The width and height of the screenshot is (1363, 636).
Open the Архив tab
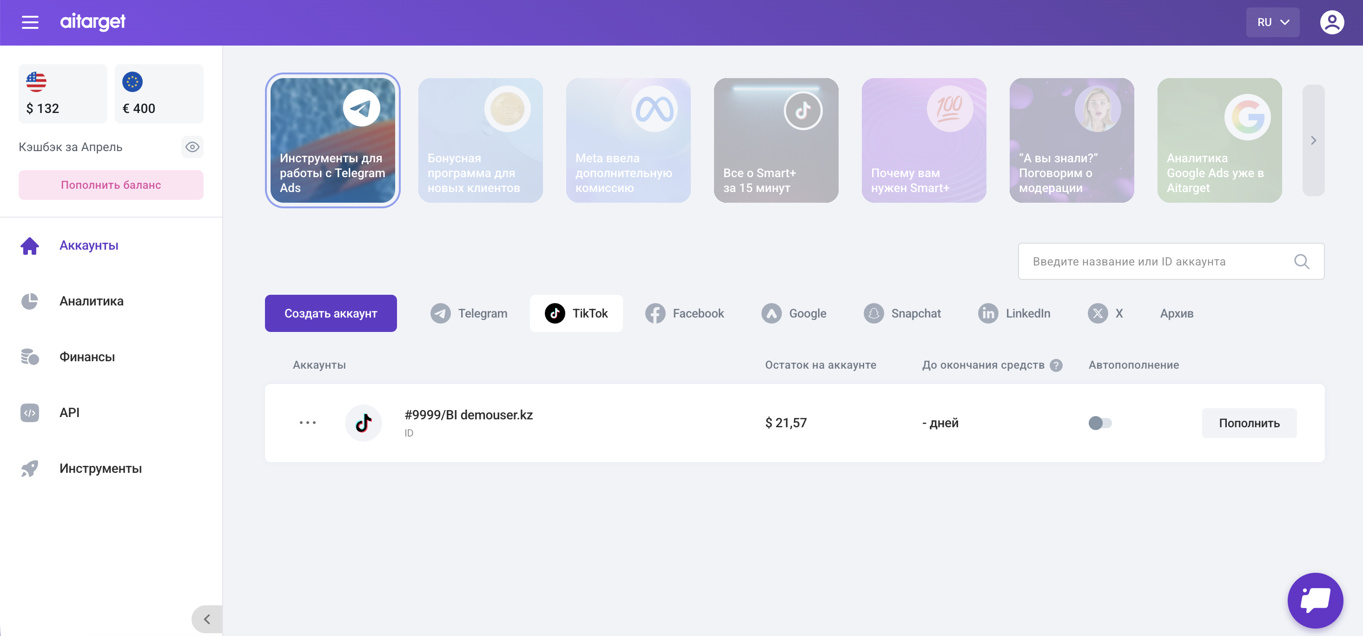(1177, 313)
